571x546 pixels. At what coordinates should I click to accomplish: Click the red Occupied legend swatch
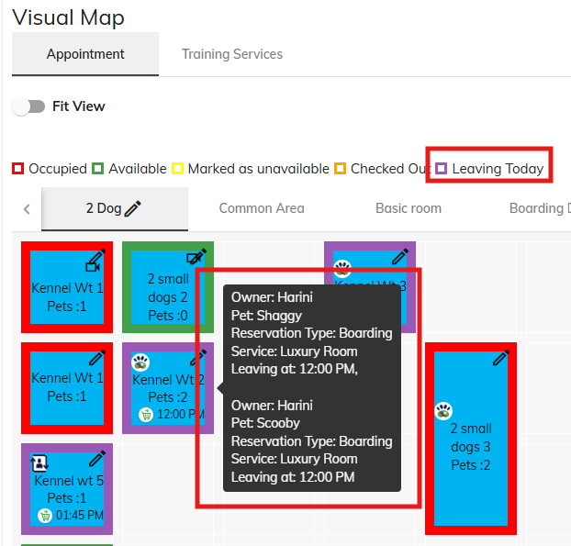(17, 169)
